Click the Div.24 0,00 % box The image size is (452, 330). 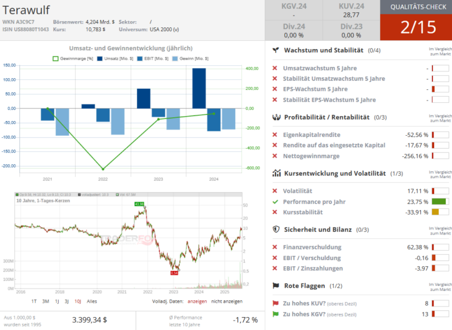[293, 30]
